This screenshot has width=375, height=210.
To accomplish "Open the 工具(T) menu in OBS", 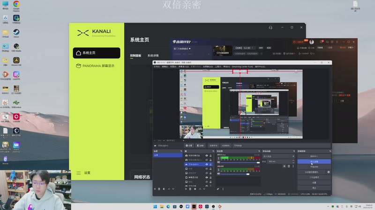I will pos(218,67).
